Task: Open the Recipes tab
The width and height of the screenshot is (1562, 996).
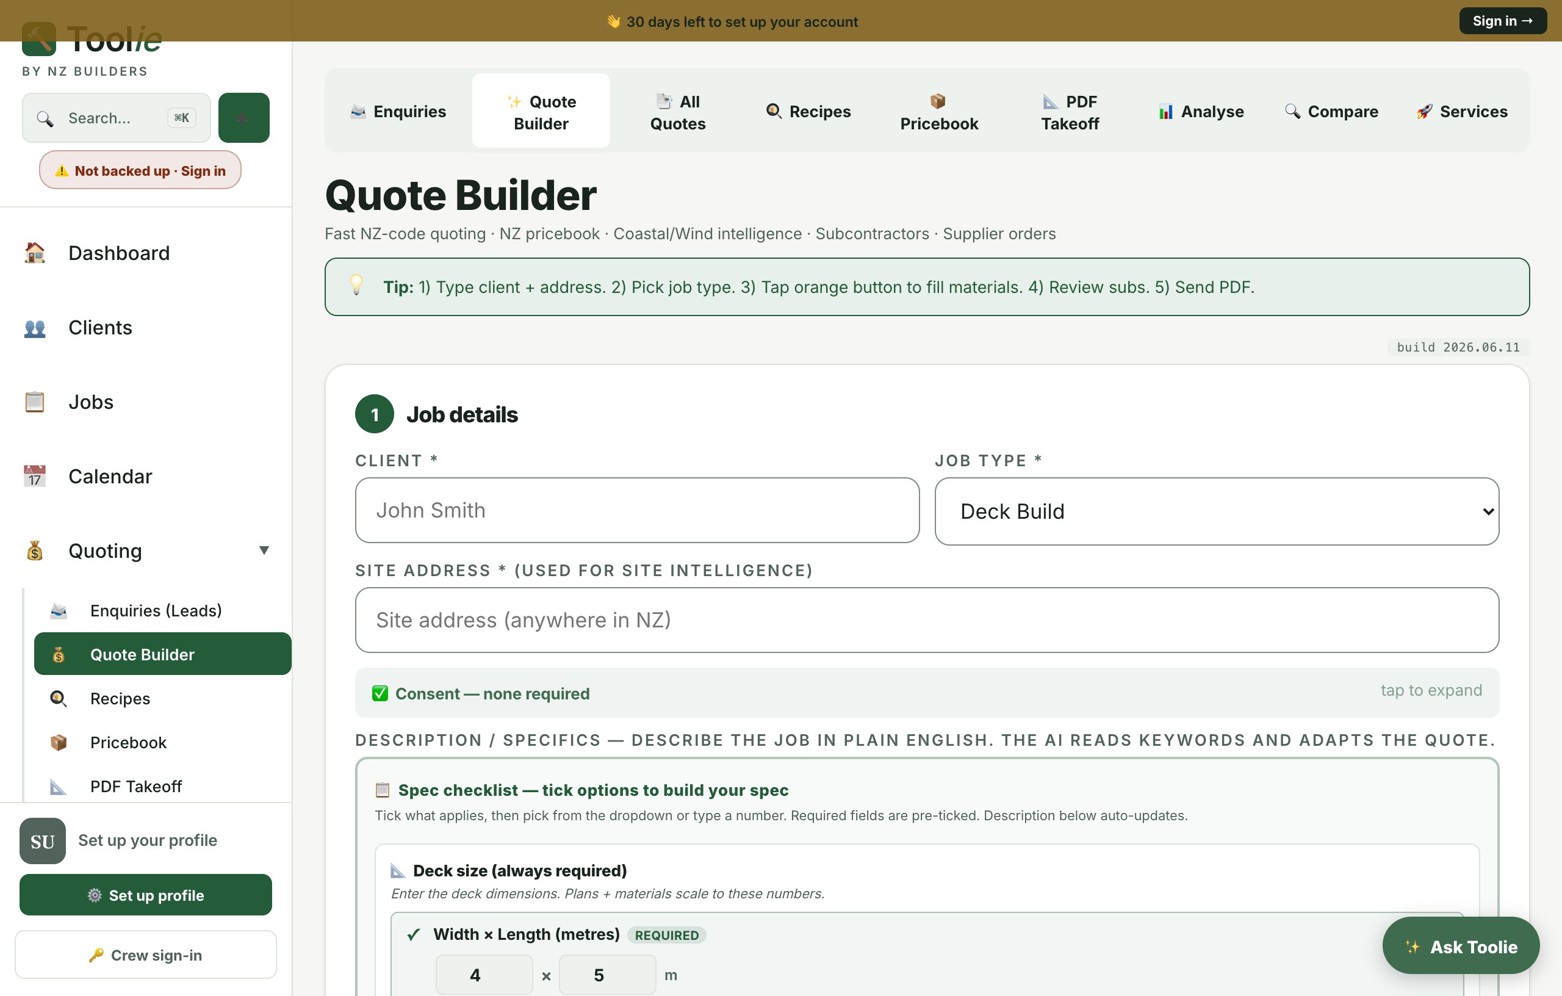Action: (x=808, y=111)
